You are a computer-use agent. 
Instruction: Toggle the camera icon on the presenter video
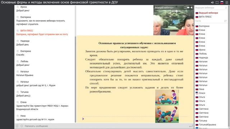(188, 8)
